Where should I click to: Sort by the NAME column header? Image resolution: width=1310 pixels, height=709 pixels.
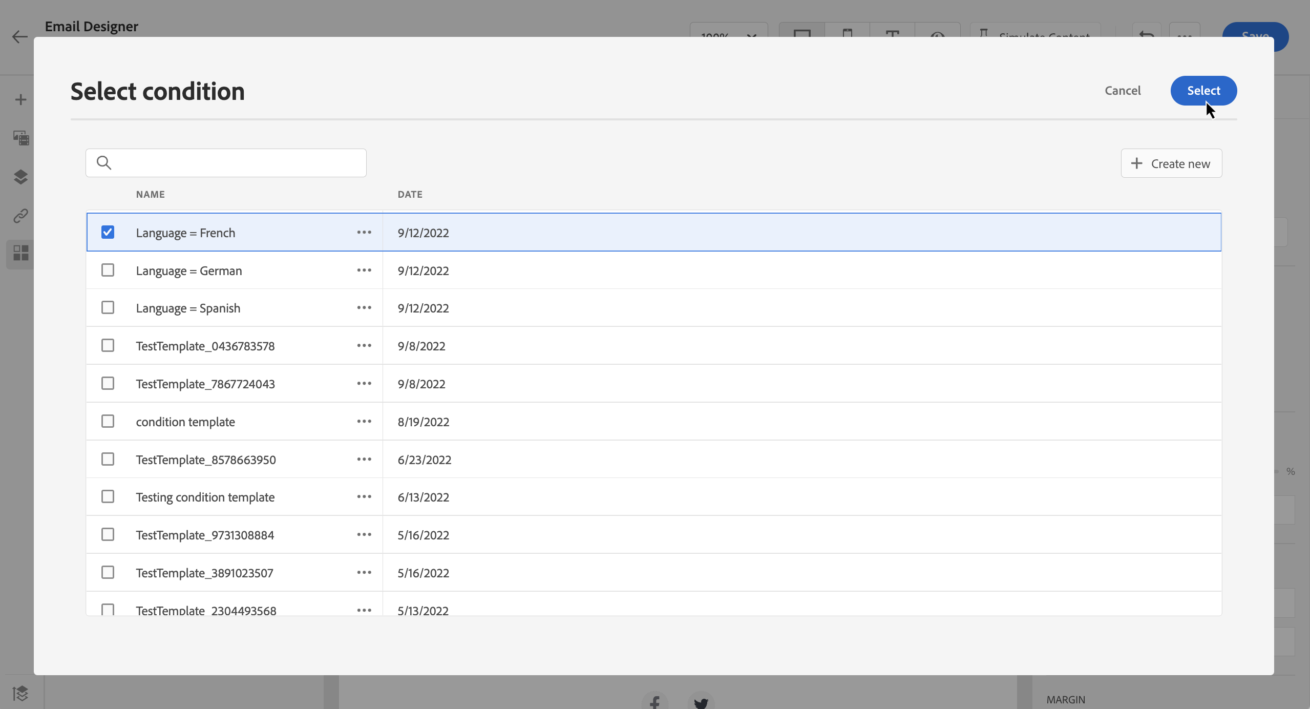pos(150,194)
